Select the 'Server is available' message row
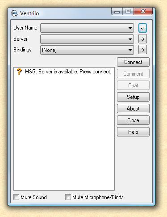This screenshot has height=217, width=167. tap(64, 72)
